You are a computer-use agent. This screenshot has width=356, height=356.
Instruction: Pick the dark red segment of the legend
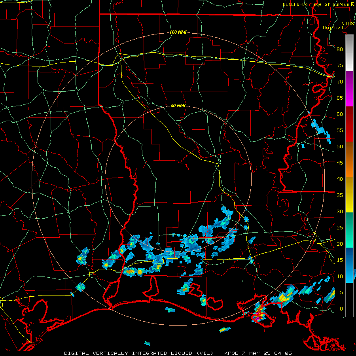point(349,124)
